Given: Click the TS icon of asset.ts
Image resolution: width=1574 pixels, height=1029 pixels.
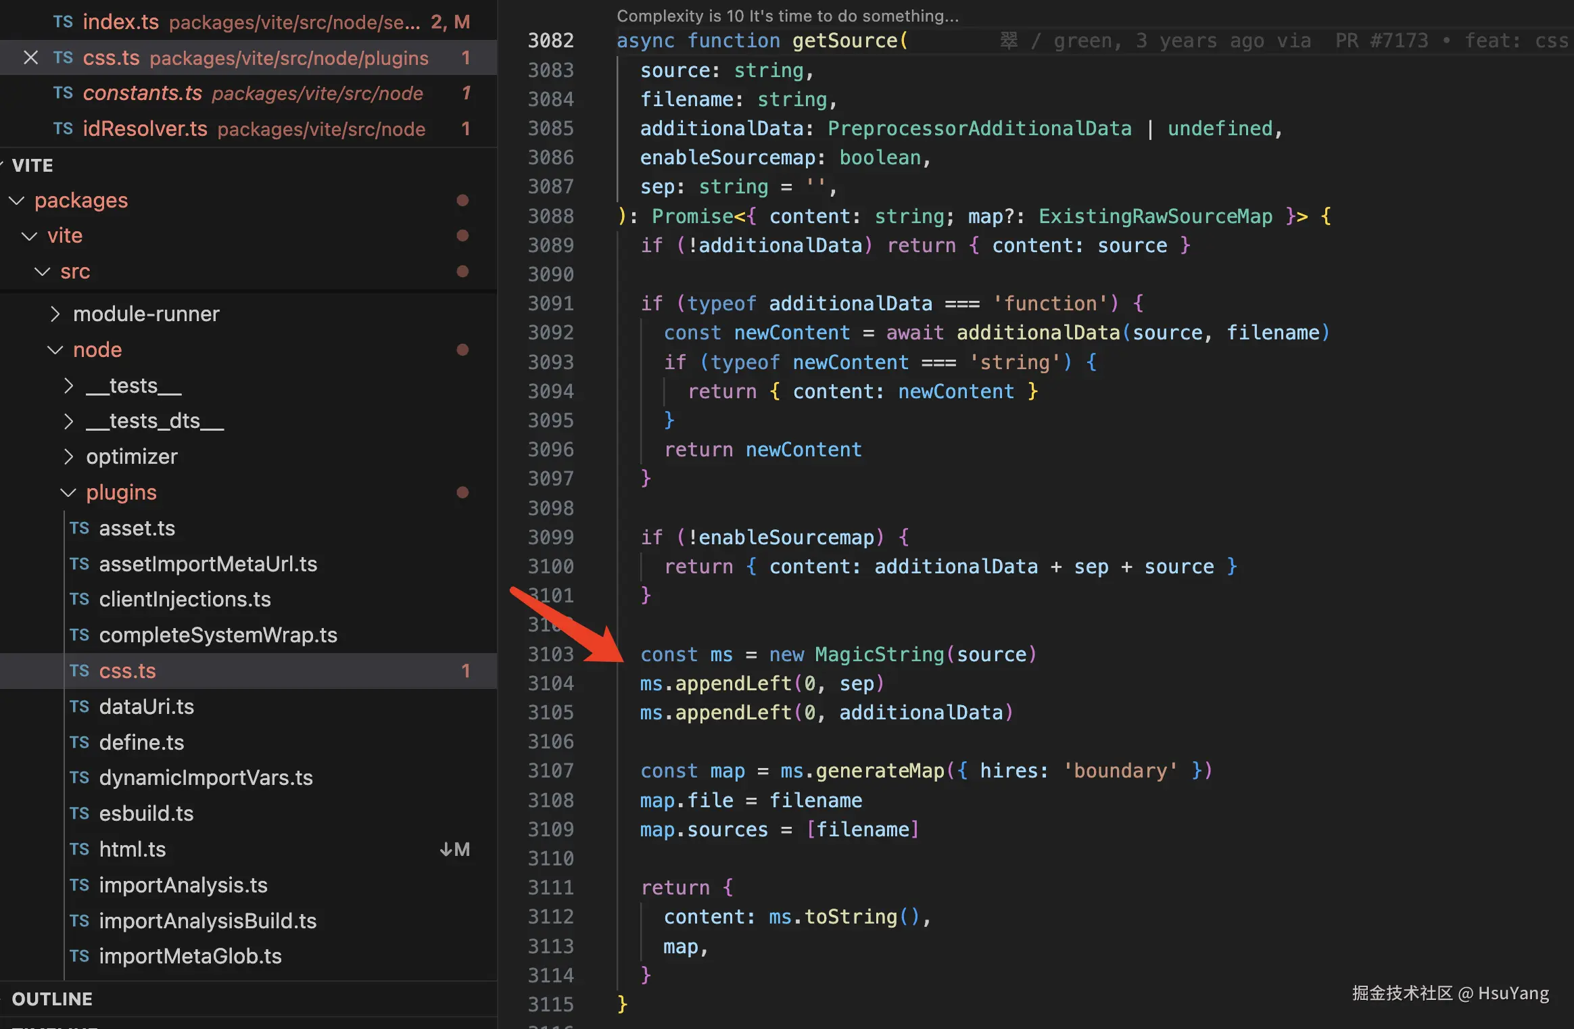Looking at the screenshot, I should pos(79,528).
